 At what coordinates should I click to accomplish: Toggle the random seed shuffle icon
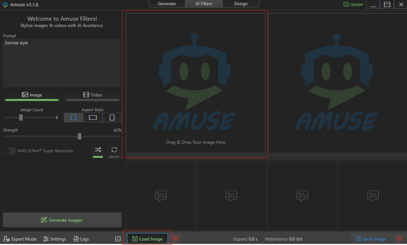[x=98, y=151]
